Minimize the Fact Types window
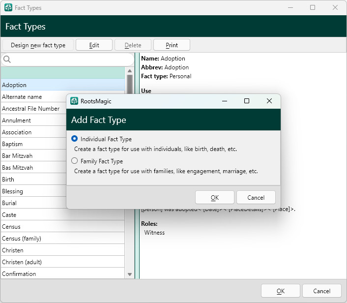This screenshot has height=303, width=347. click(x=290, y=7)
